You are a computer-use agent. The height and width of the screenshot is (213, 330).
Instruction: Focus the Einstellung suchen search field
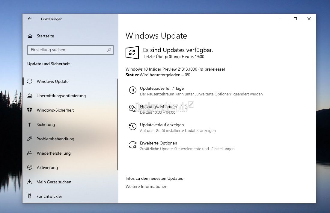70,50
